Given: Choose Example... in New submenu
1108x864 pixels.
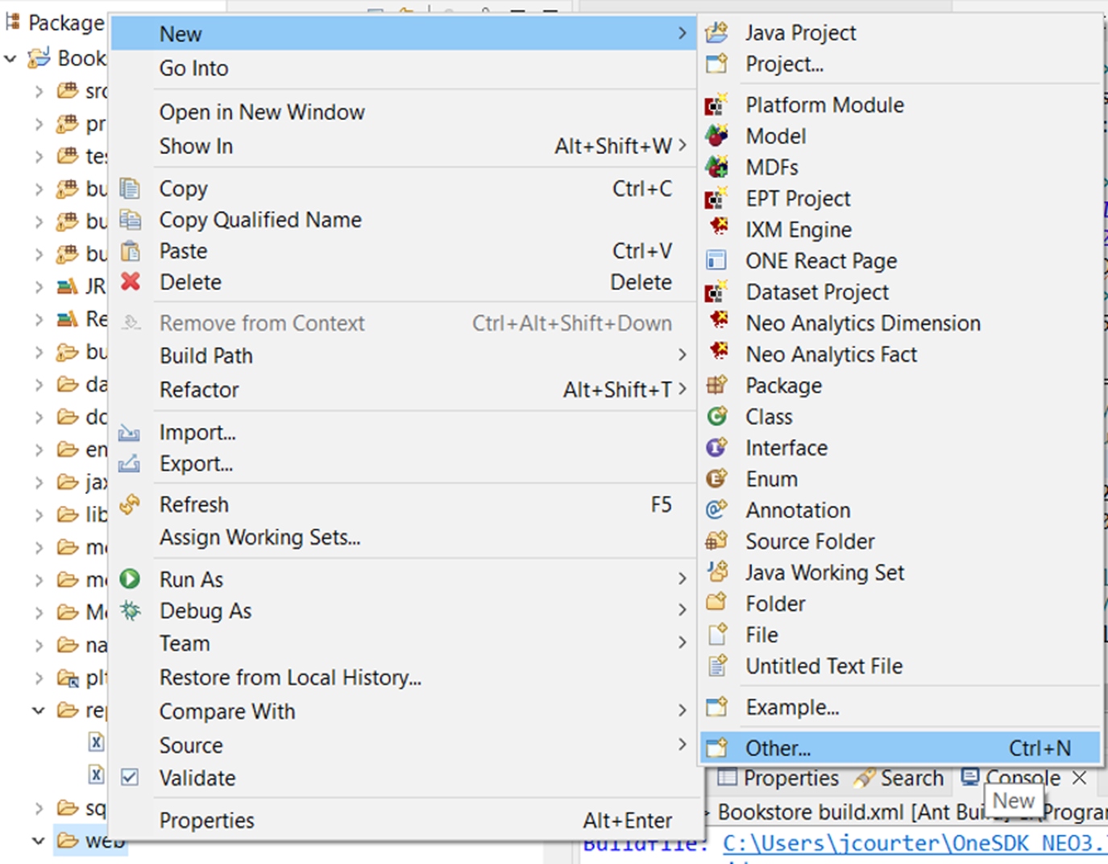Looking at the screenshot, I should [900, 707].
